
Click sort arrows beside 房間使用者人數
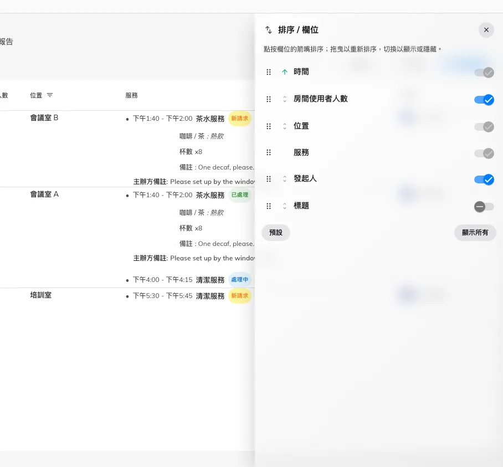(285, 99)
